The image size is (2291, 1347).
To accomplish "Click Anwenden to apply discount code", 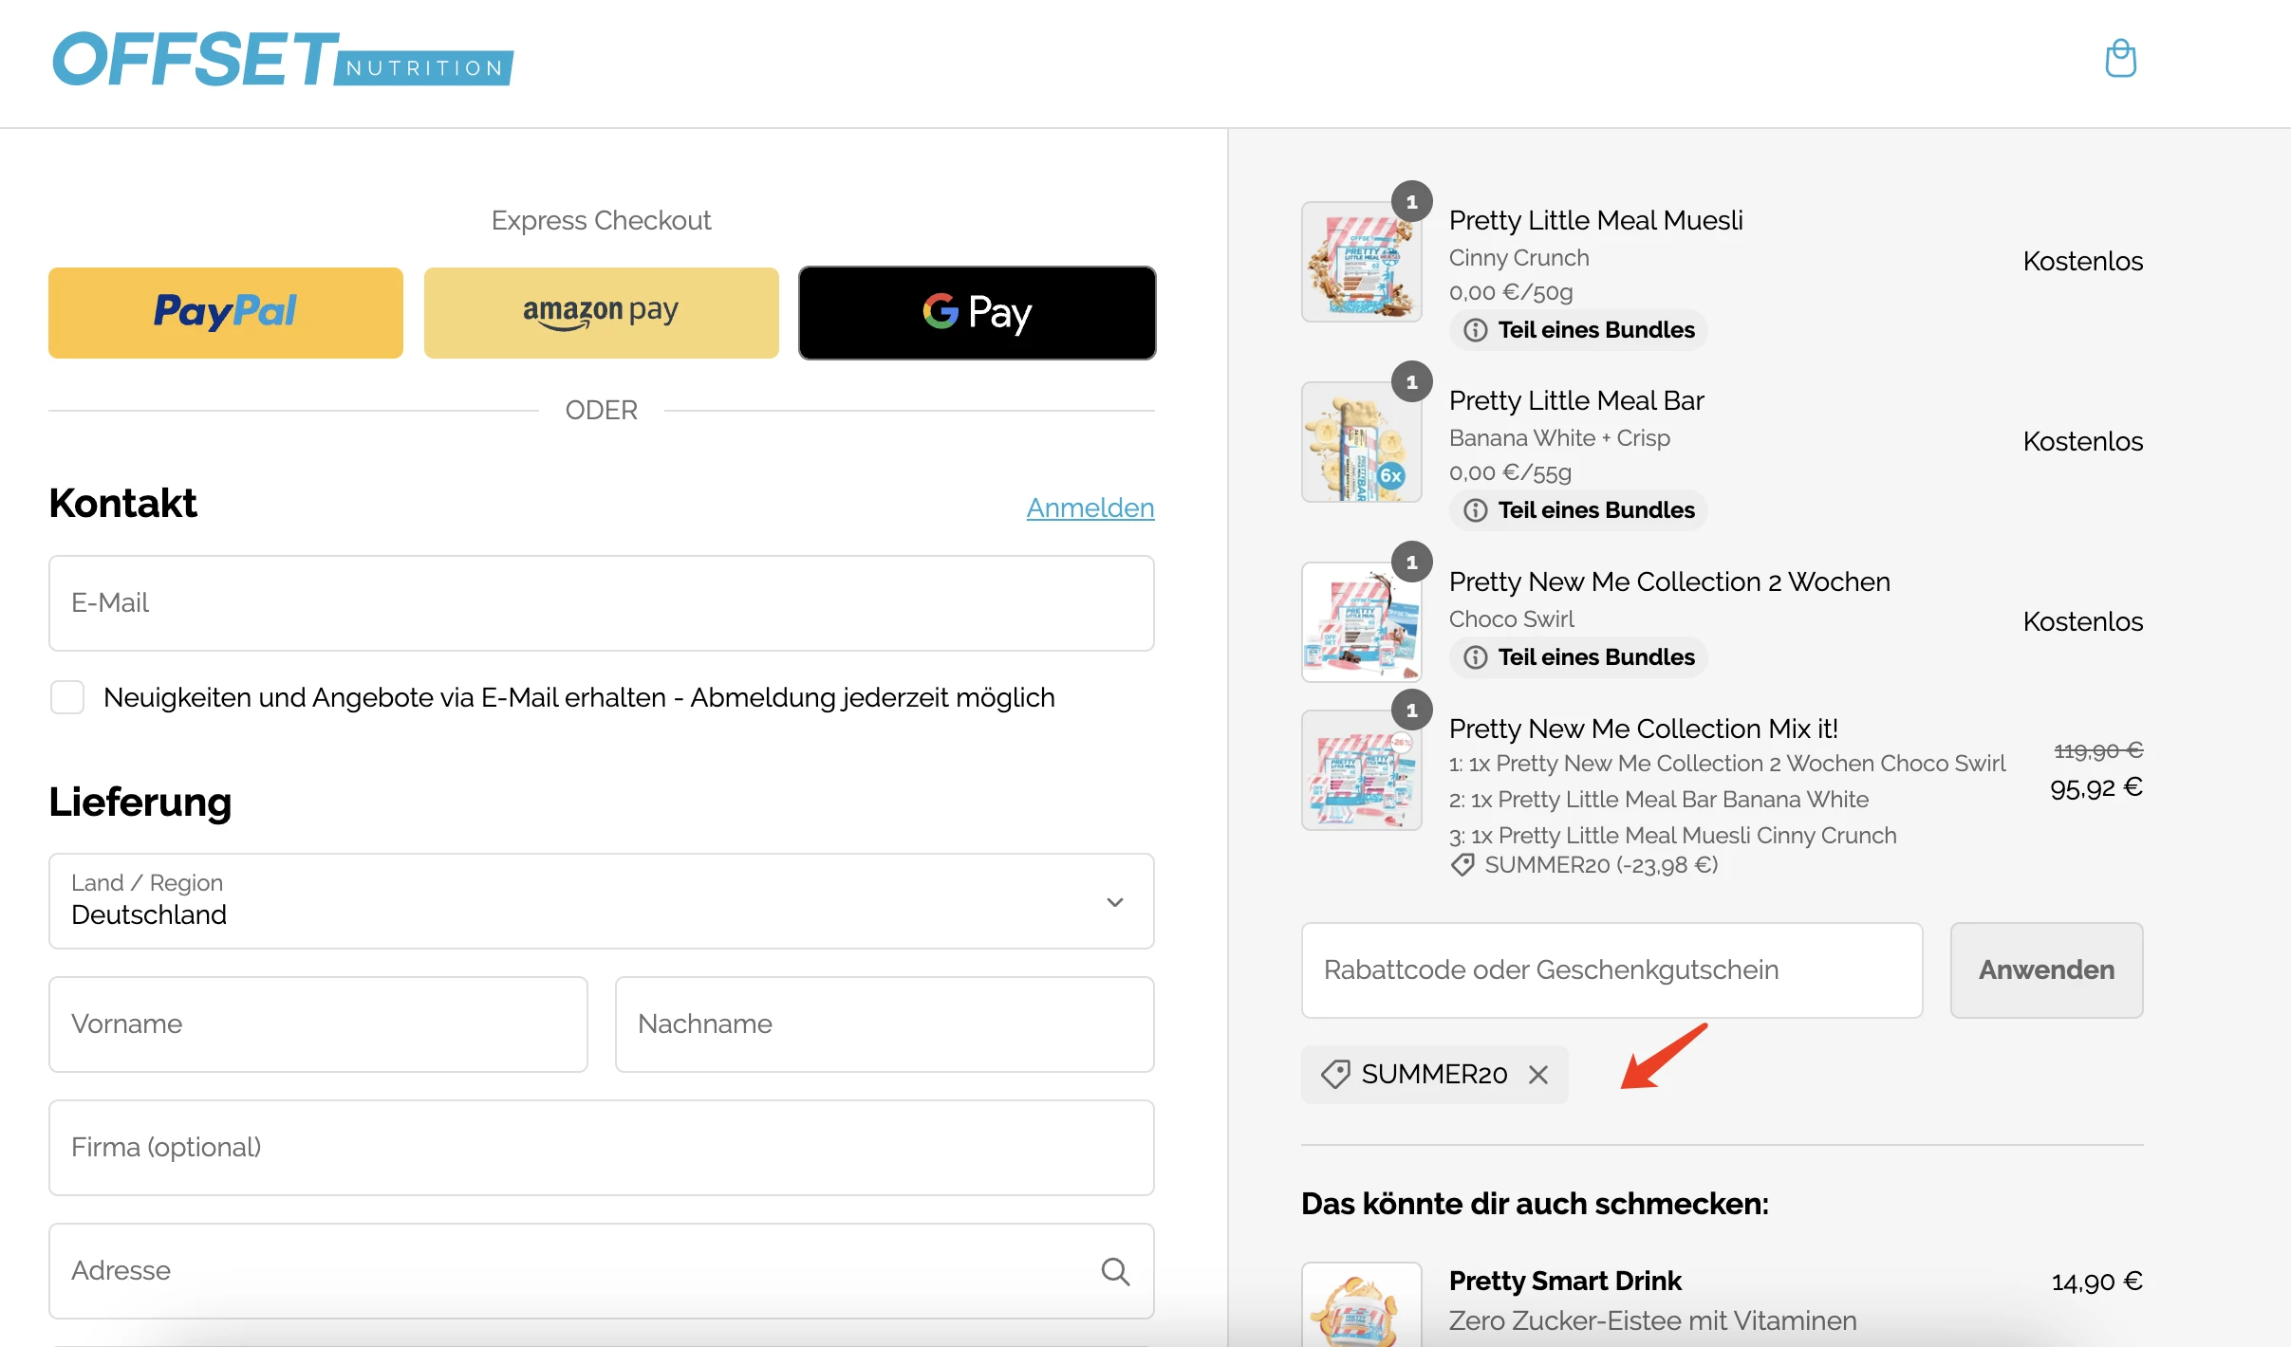I will [2047, 970].
